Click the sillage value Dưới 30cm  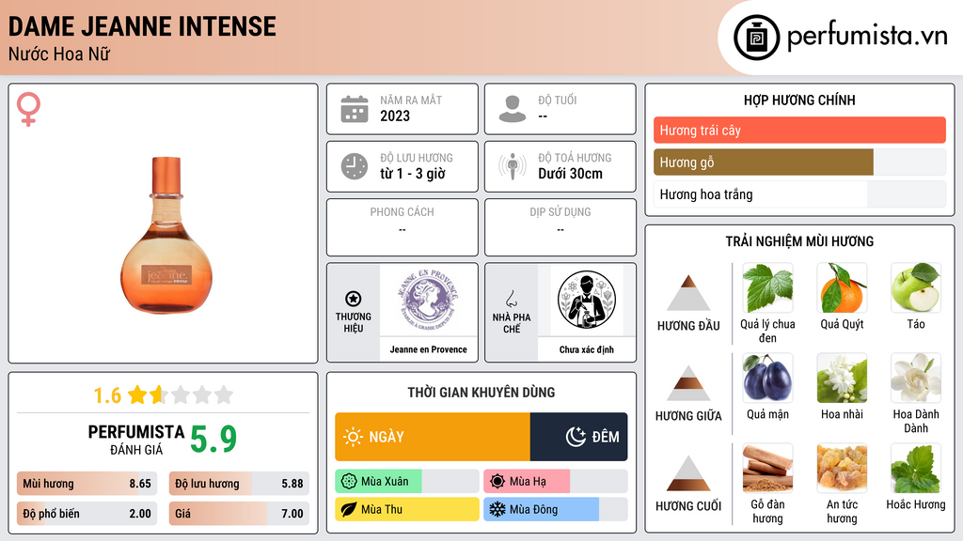570,174
